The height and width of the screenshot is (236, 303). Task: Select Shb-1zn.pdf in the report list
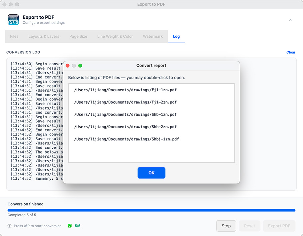click(x=126, y=115)
